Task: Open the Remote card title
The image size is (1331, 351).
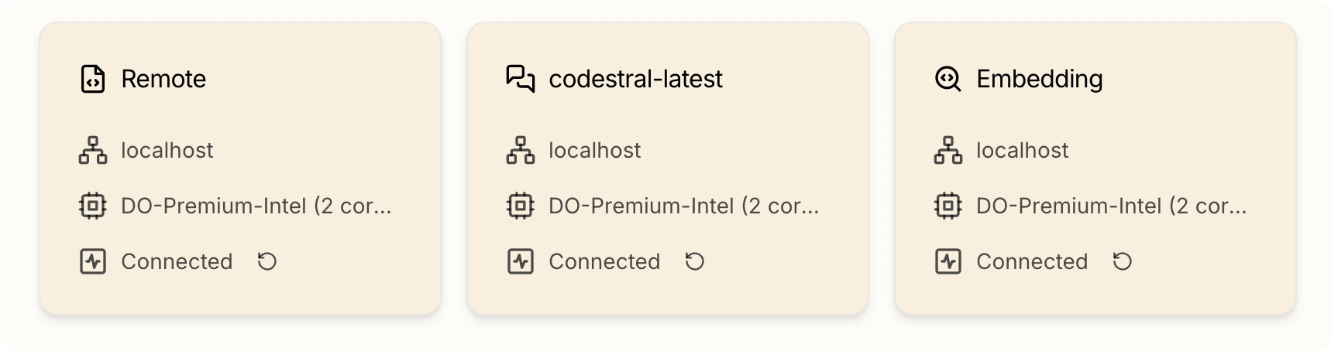Action: pos(163,79)
